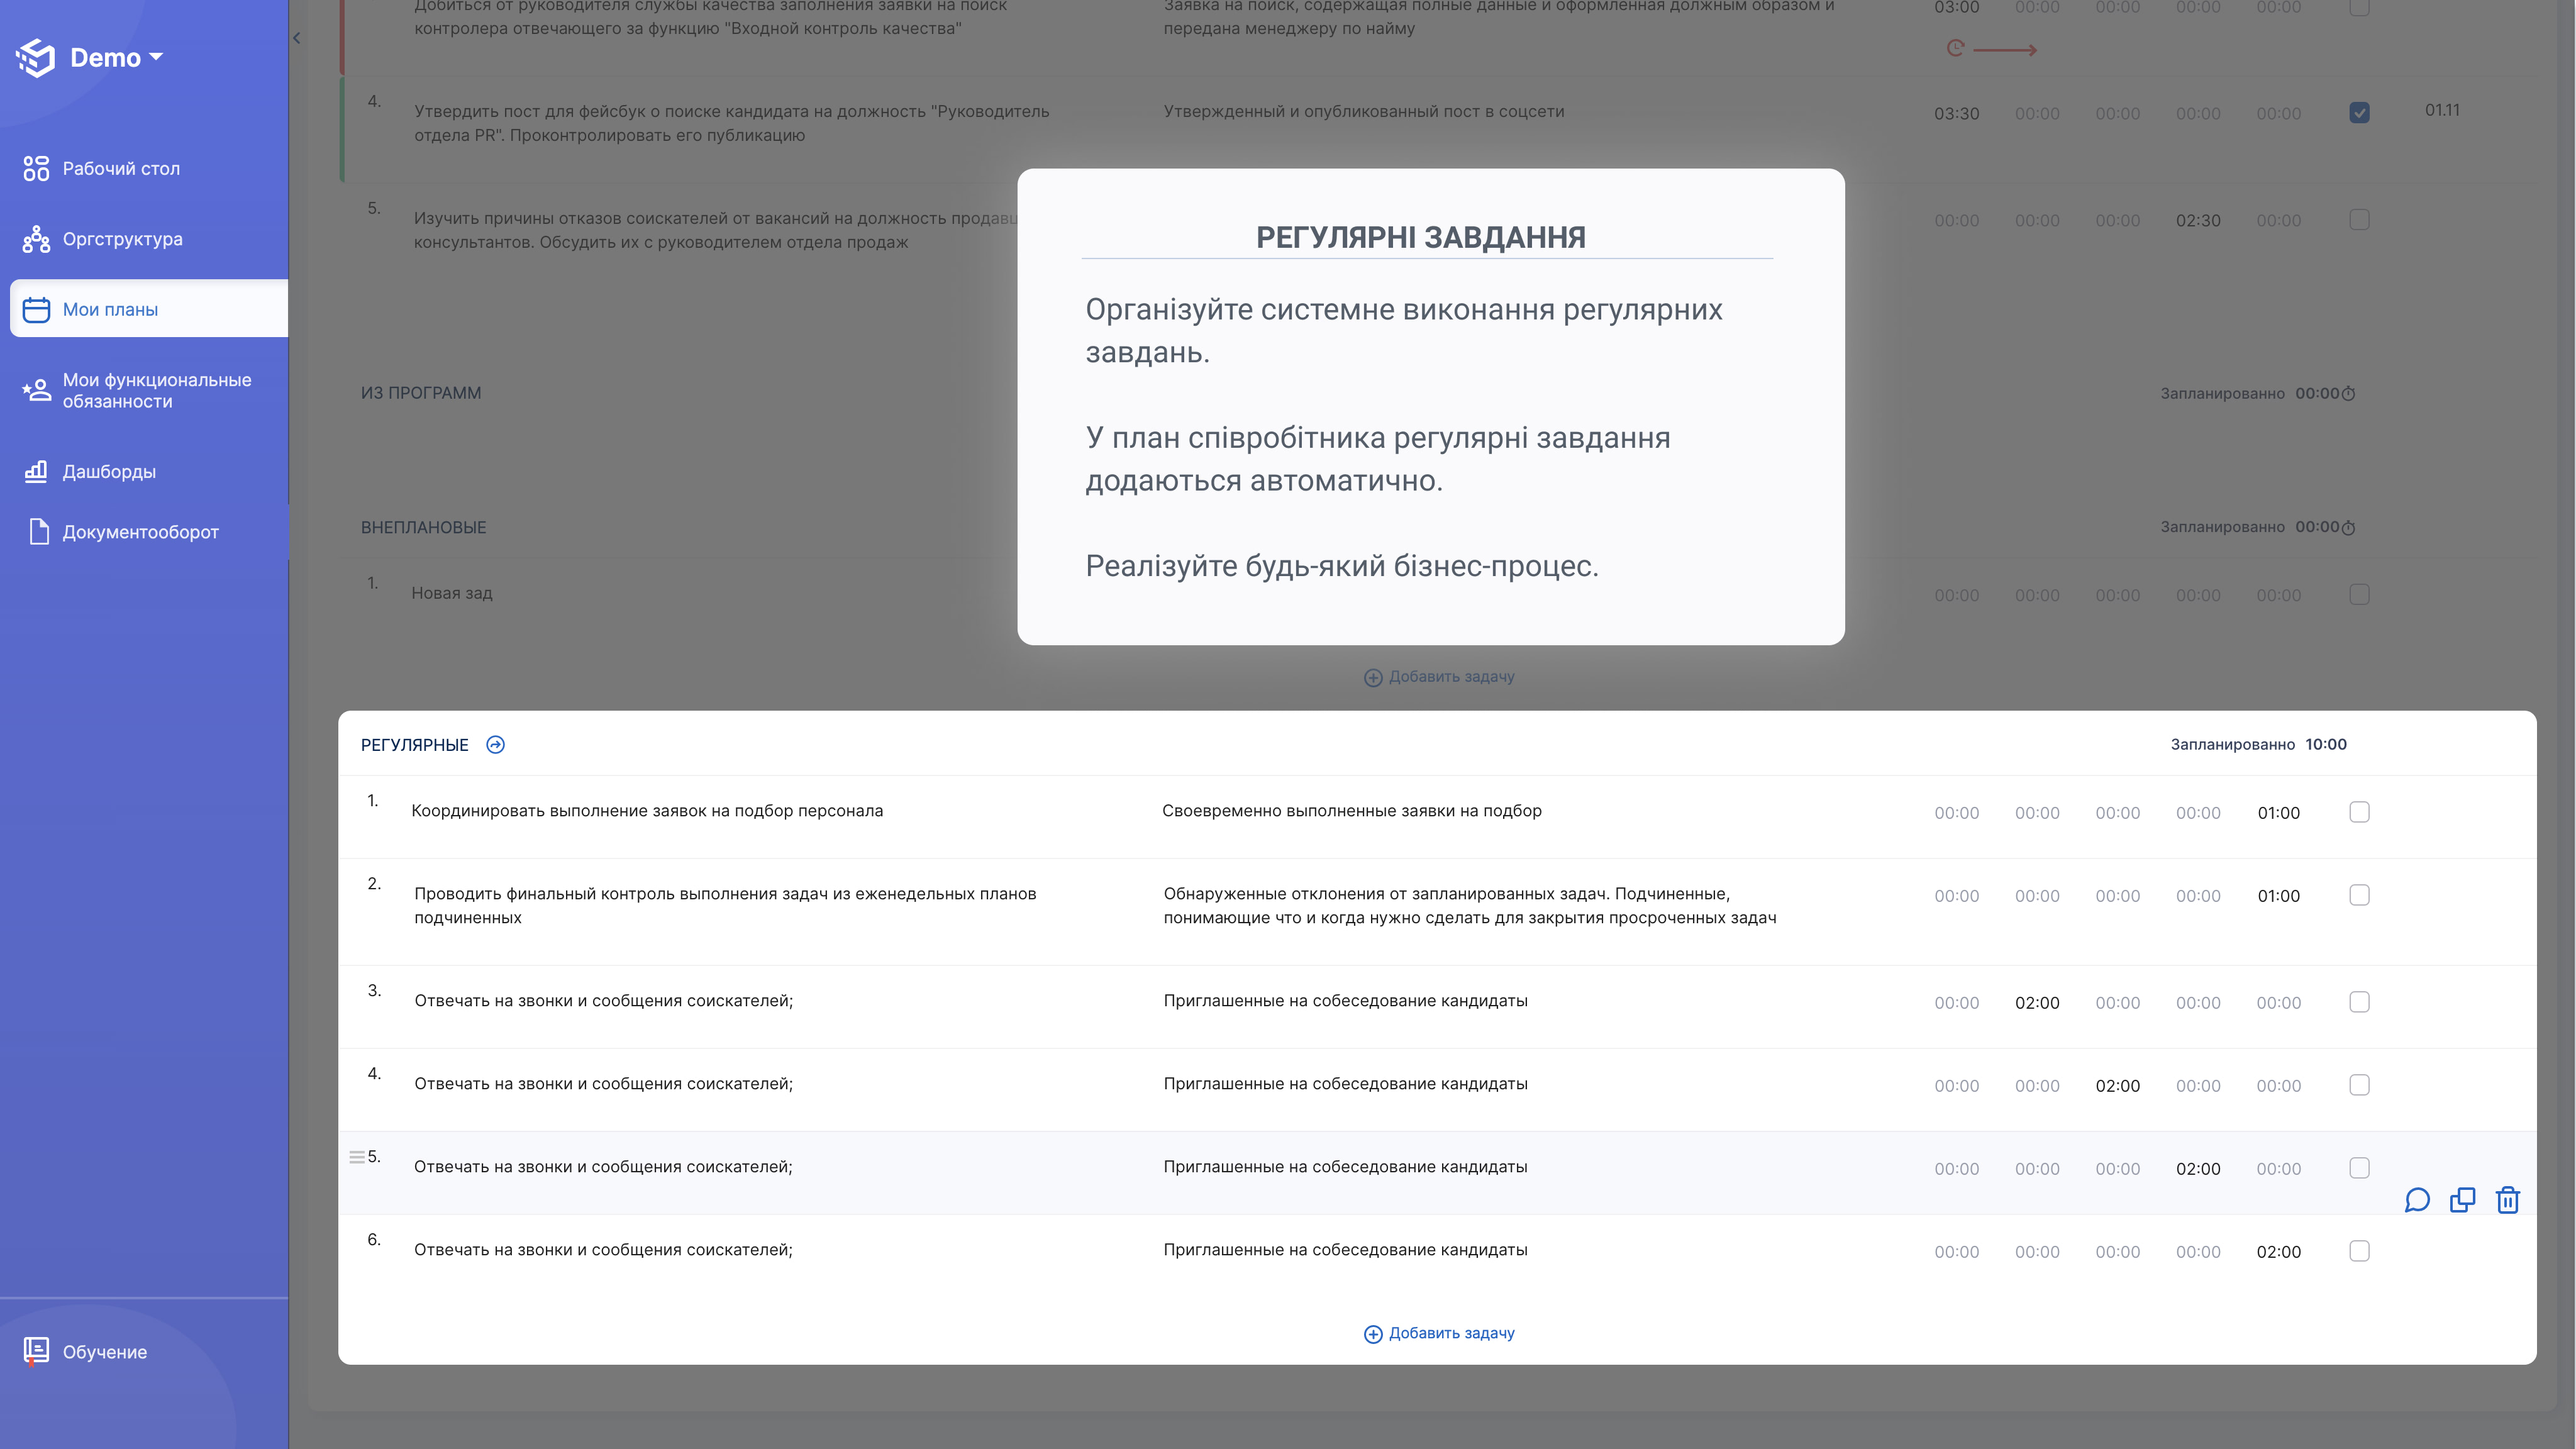Check the box for task 1 Координировать
The width and height of the screenshot is (2576, 1449).
[2359, 812]
